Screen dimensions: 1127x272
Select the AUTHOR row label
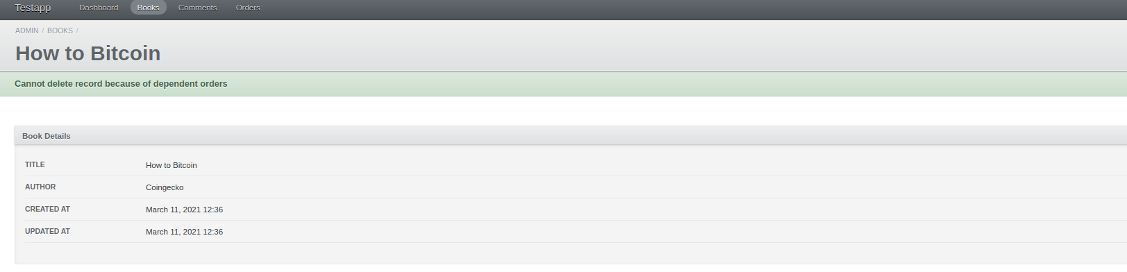click(x=40, y=187)
